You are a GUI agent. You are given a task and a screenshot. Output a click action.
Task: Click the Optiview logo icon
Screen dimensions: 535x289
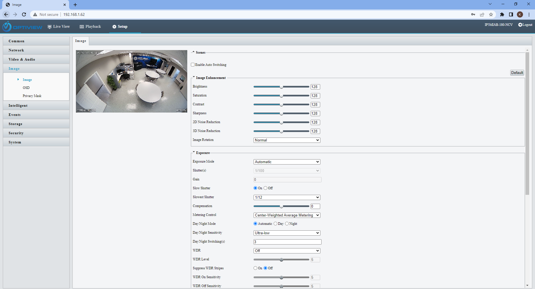[x=7, y=27]
